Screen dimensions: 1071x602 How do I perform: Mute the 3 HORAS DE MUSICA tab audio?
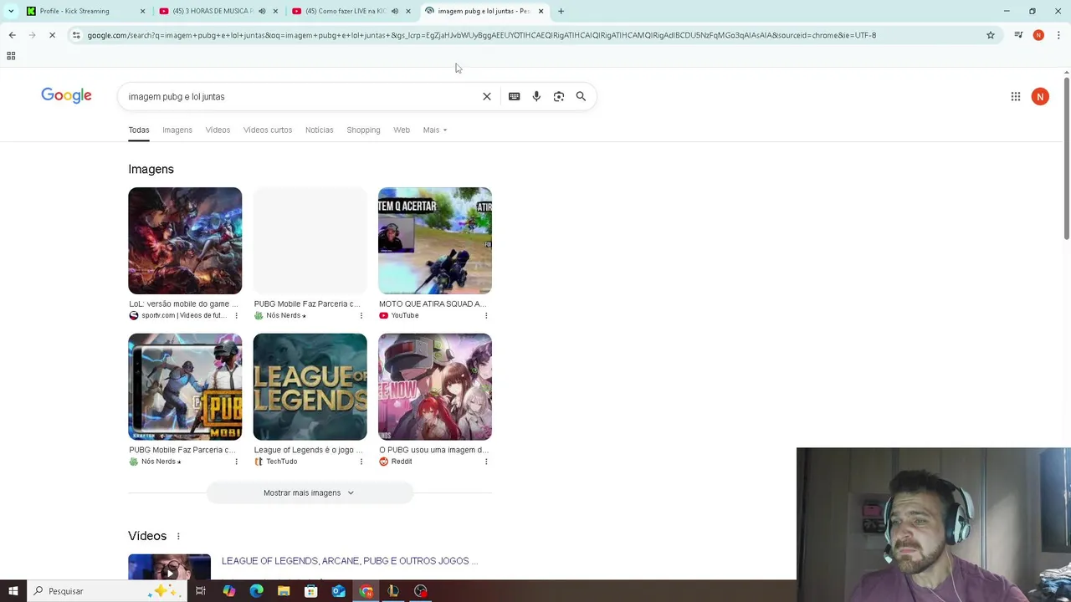pos(262,11)
